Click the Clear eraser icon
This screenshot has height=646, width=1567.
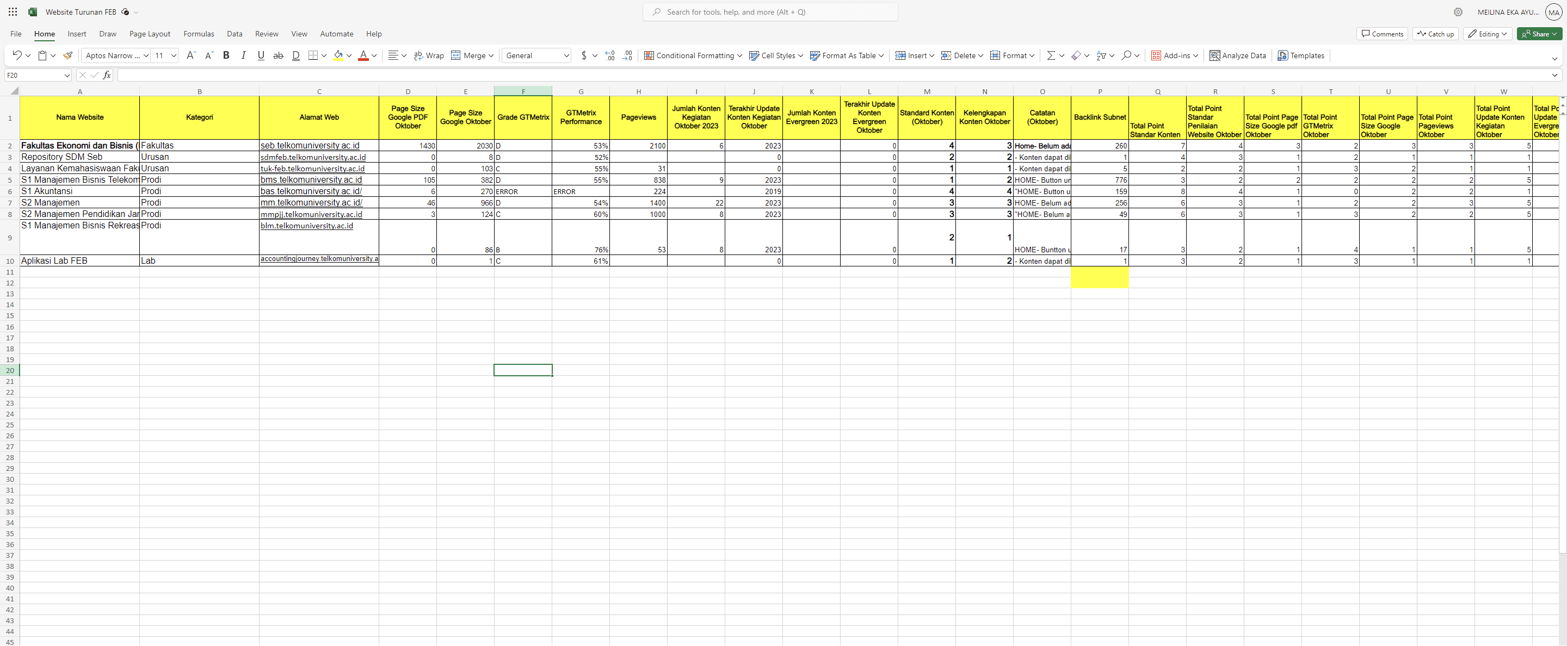(x=1076, y=55)
